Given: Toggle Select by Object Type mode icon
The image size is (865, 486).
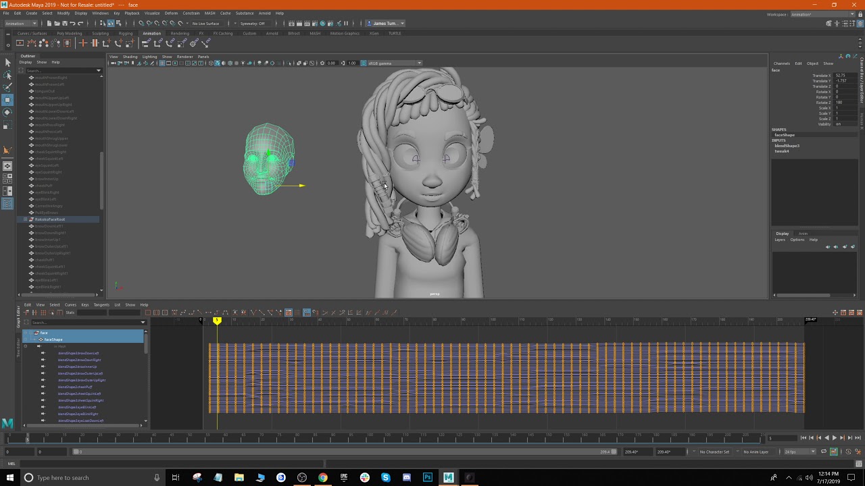Looking at the screenshot, I should [110, 23].
